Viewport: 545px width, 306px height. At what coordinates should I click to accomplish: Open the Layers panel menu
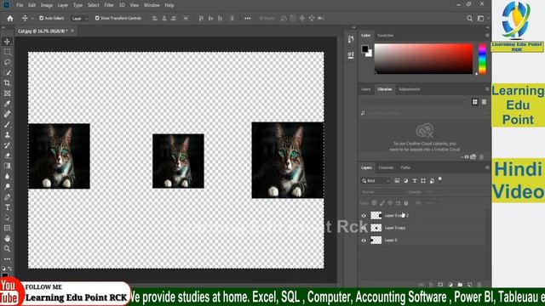tap(487, 167)
